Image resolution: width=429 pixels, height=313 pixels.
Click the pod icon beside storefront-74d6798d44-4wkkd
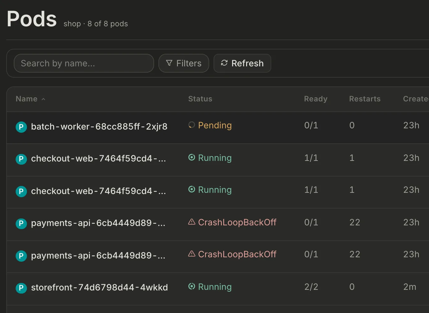(21, 288)
